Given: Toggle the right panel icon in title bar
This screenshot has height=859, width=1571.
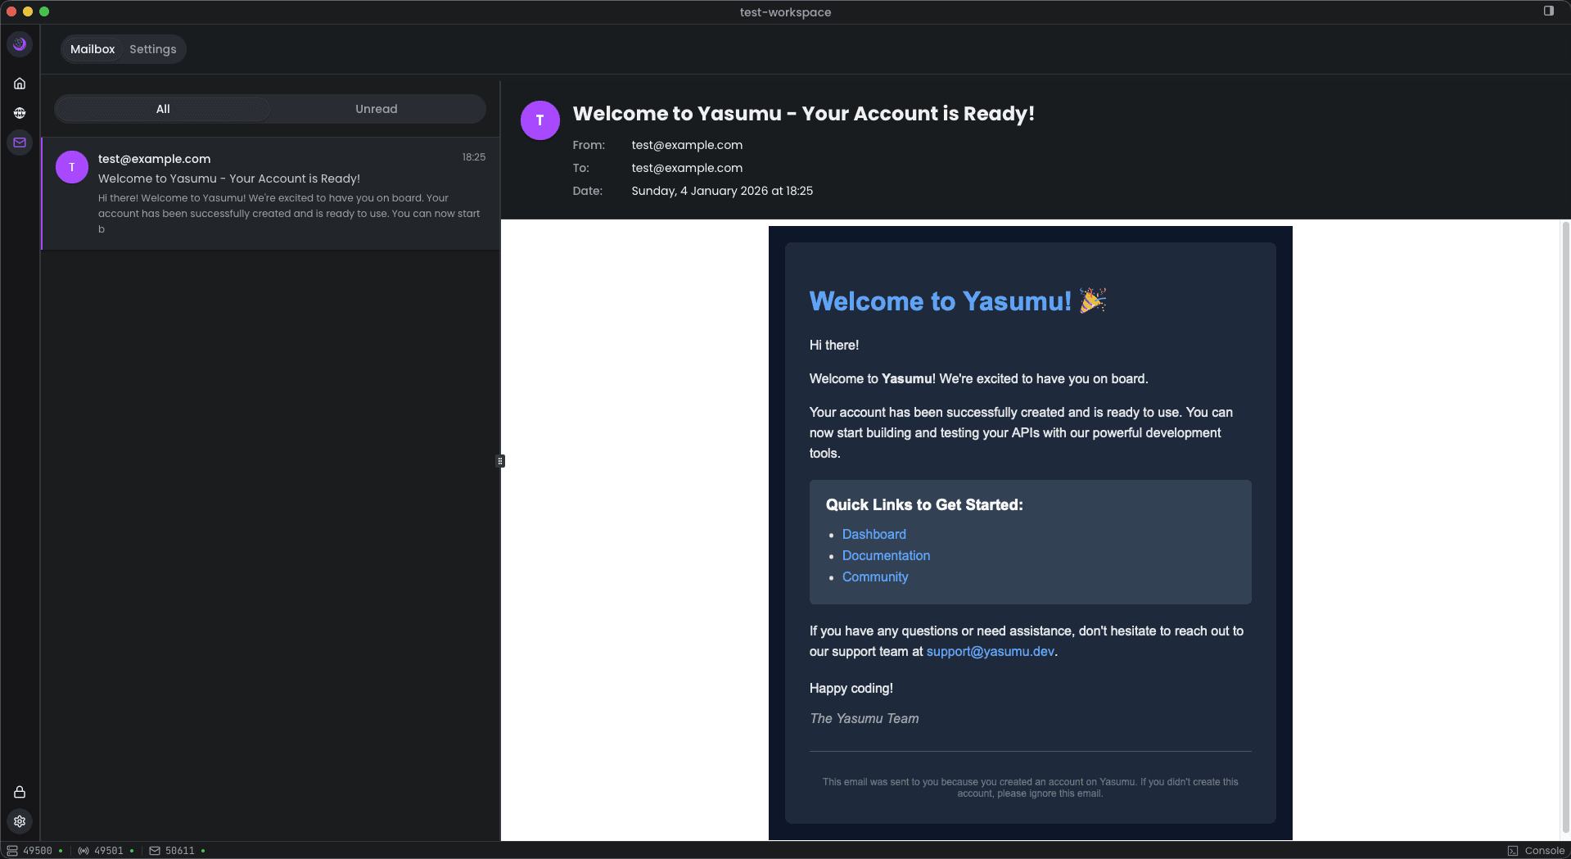Looking at the screenshot, I should [x=1548, y=11].
